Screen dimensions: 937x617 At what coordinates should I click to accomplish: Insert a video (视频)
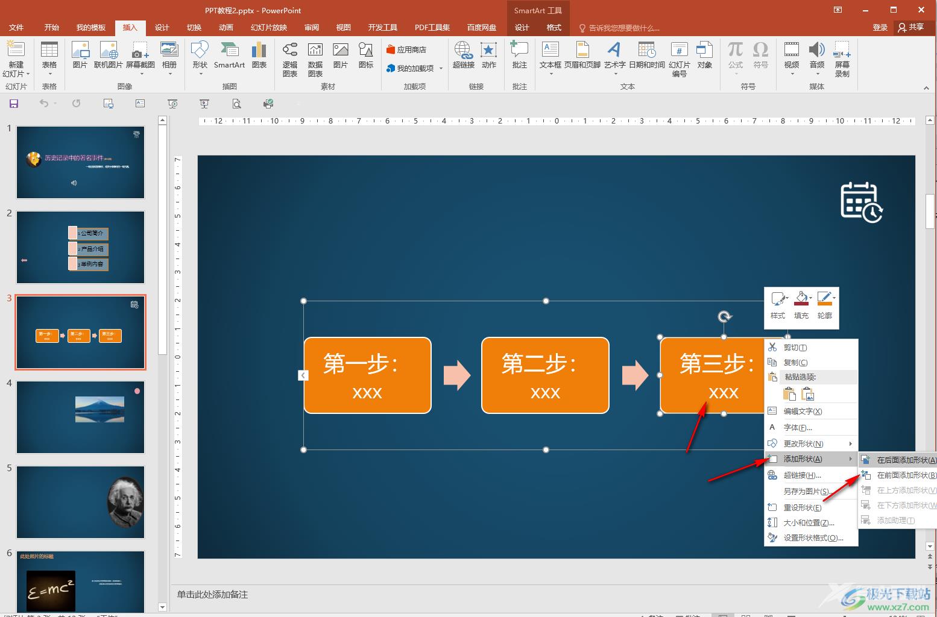click(792, 59)
